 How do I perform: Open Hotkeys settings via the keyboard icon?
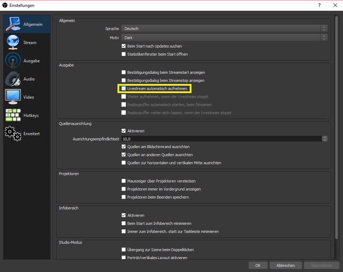click(x=13, y=115)
